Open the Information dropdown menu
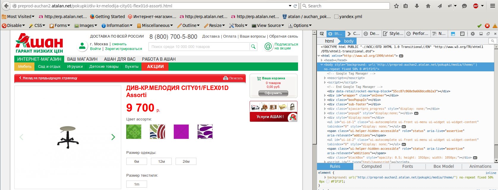Screen dimensions: 498x190 point(117,25)
